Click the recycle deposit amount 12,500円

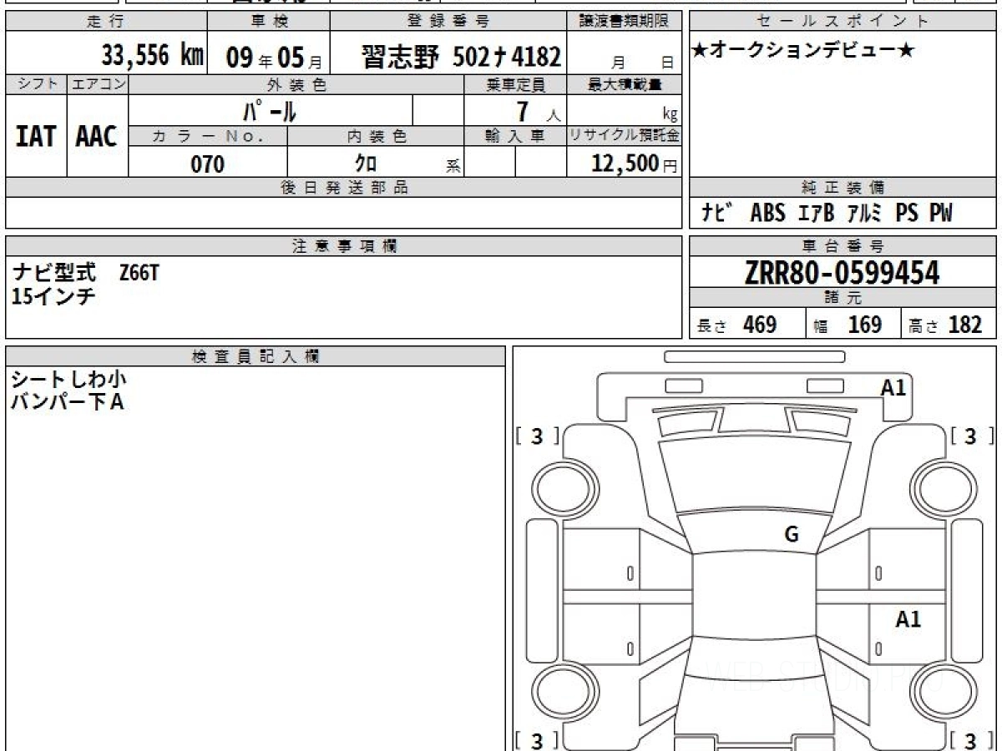tap(623, 164)
